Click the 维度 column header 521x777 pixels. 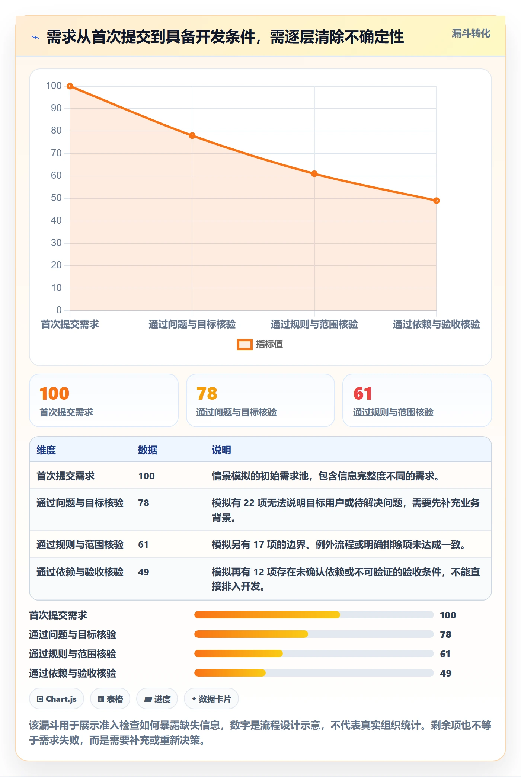click(46, 450)
